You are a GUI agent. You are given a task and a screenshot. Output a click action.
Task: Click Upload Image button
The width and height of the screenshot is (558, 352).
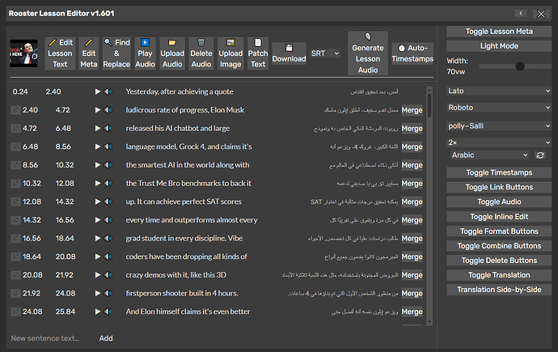click(x=230, y=53)
